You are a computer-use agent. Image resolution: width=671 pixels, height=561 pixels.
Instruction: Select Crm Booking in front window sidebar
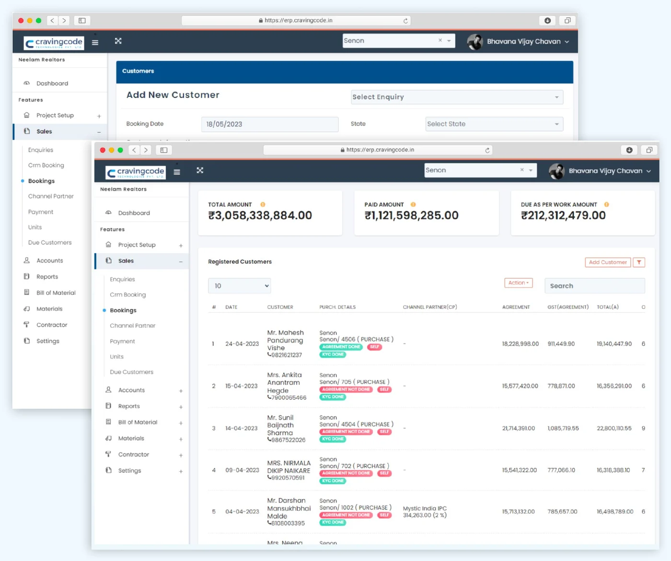coord(127,295)
